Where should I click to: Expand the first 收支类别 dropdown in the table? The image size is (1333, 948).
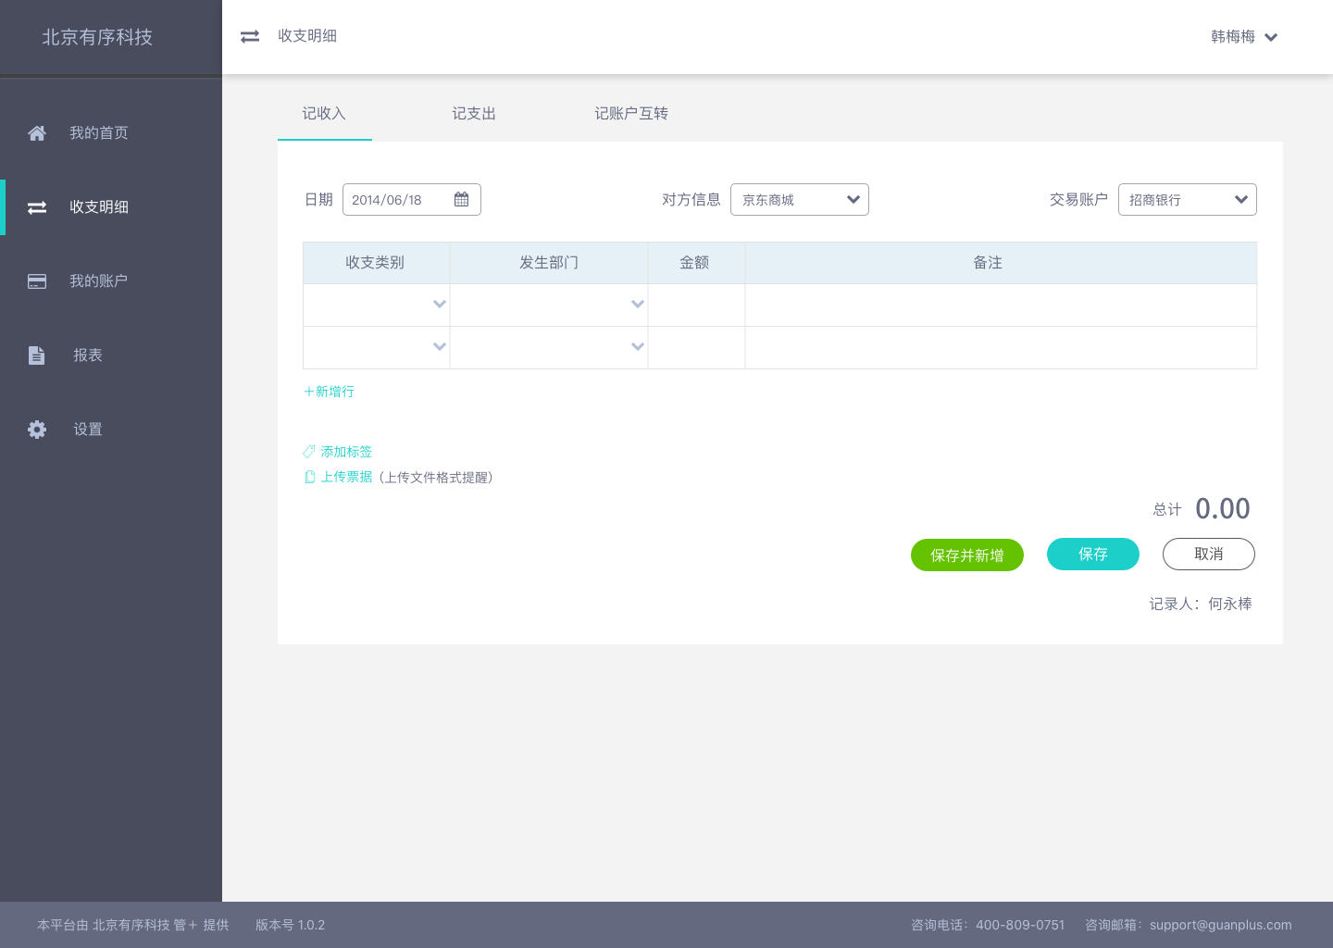point(440,304)
